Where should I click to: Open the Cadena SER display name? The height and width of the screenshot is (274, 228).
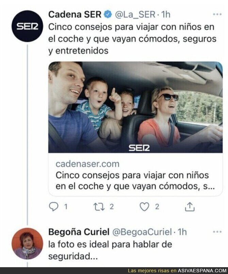75,14
